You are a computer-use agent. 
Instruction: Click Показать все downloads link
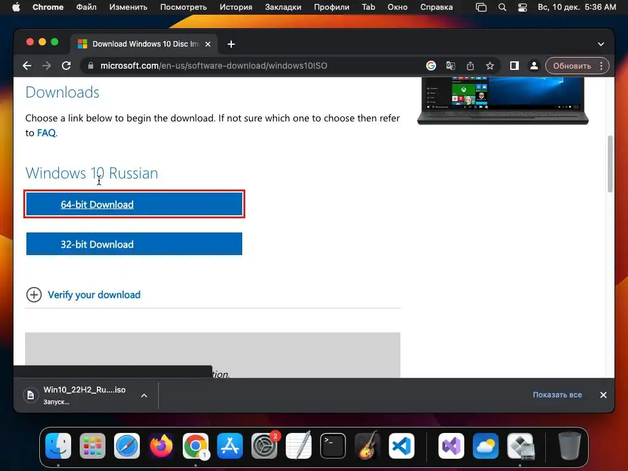[x=557, y=394]
